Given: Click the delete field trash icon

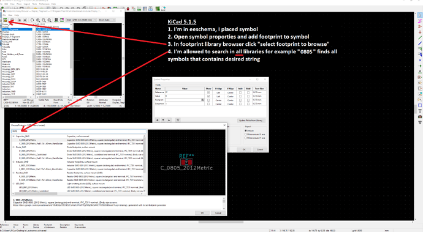Looking at the screenshot, I should [x=178, y=120].
